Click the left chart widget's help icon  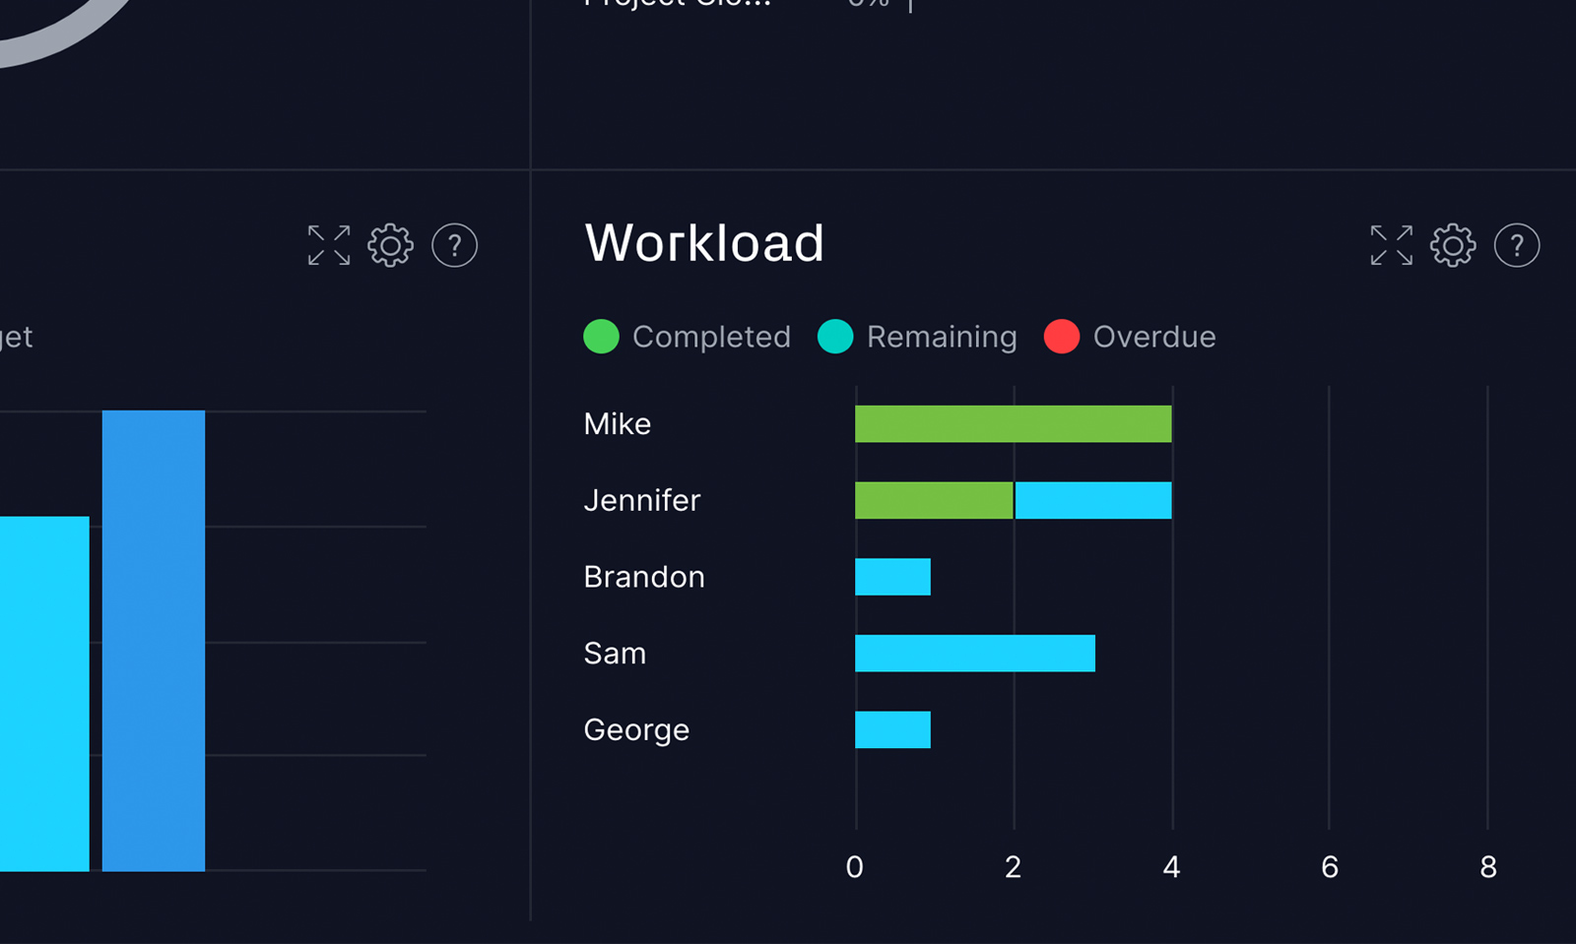pyautogui.click(x=455, y=245)
